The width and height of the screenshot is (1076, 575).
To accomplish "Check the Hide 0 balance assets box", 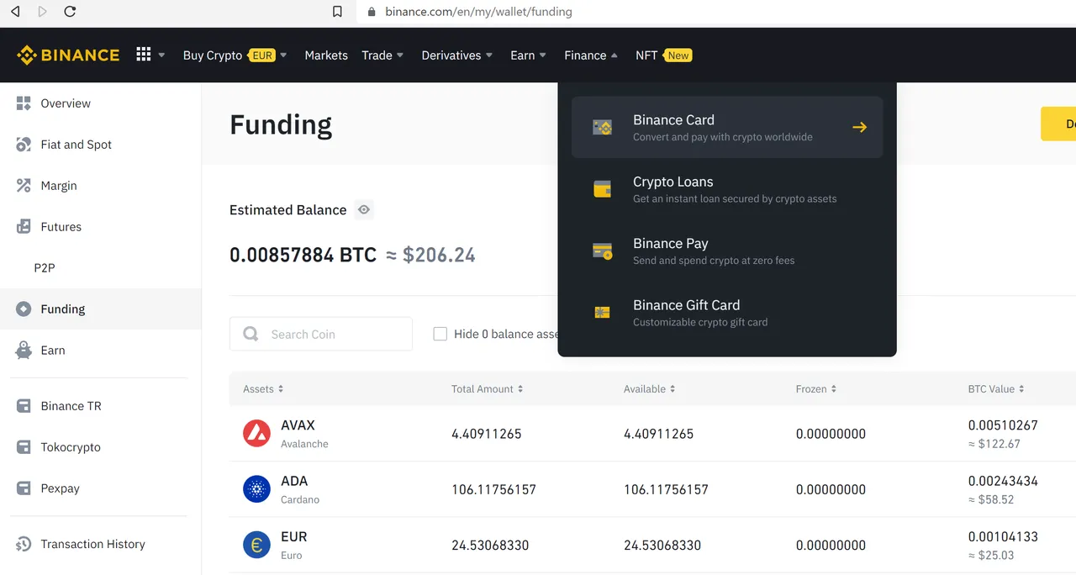I will tap(440, 334).
